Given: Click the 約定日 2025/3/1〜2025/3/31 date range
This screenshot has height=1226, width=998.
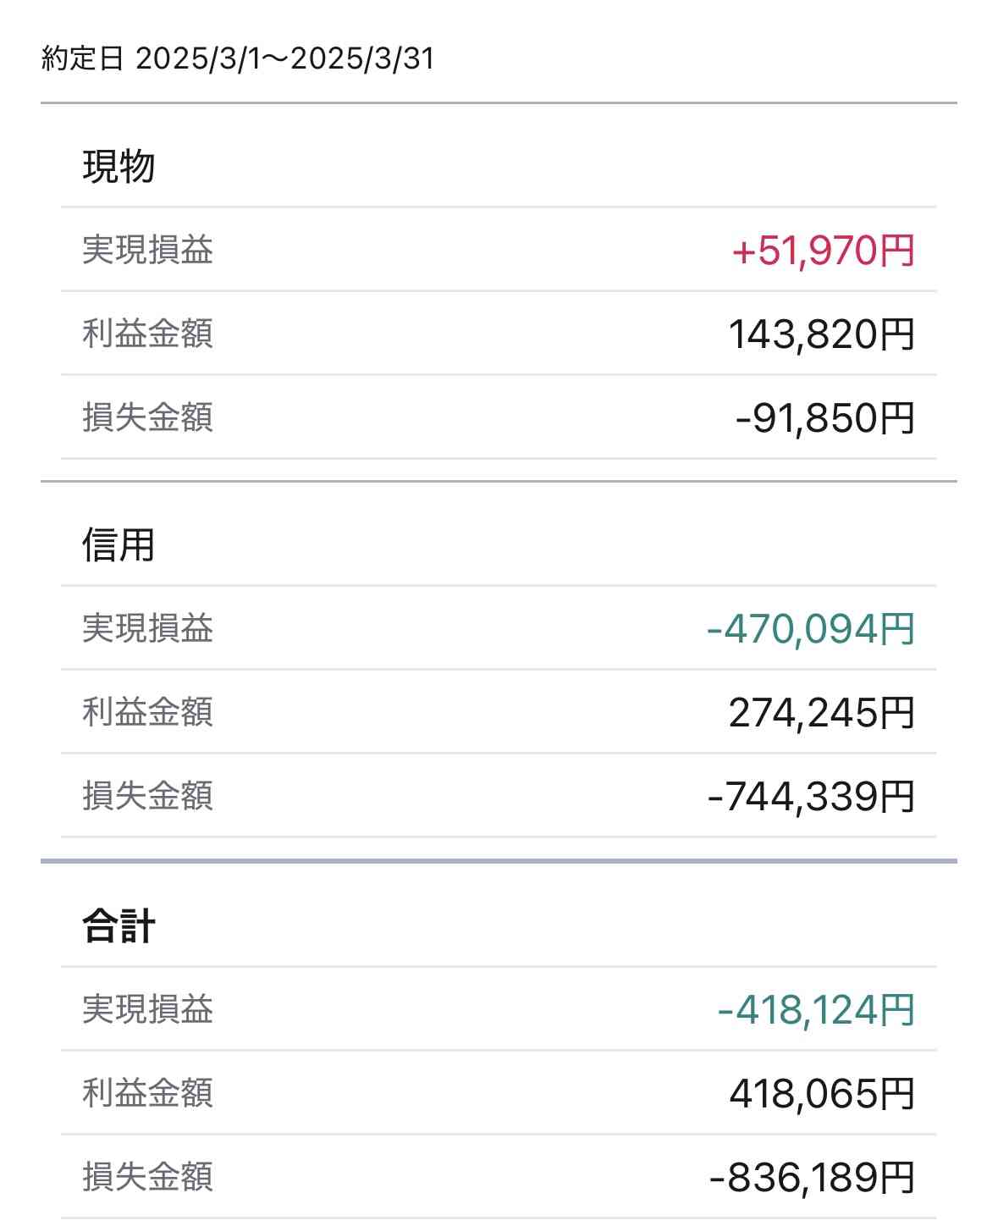Looking at the screenshot, I should [x=238, y=59].
